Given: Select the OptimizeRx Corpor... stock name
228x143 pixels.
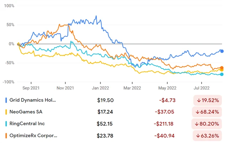Looking at the screenshot, I should pos(34,135).
